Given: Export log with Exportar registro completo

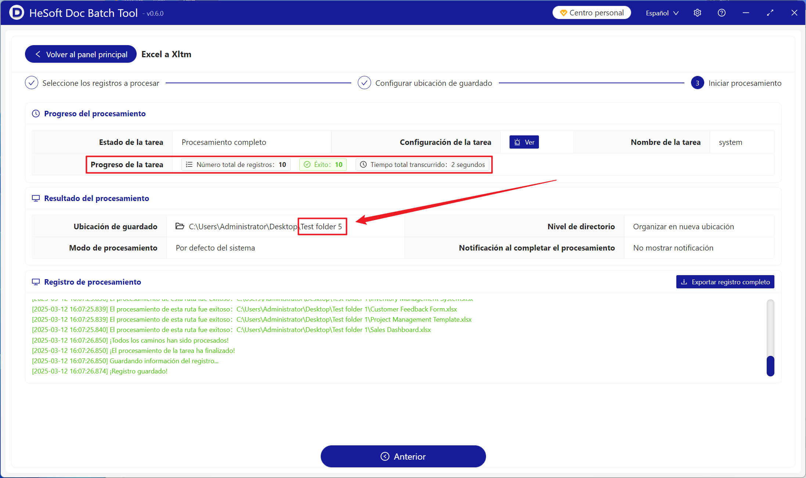Looking at the screenshot, I should click(x=725, y=282).
